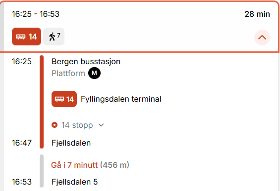Click the Gå i 7 minutt walking leg
280x191 pixels.
[x=90, y=165]
